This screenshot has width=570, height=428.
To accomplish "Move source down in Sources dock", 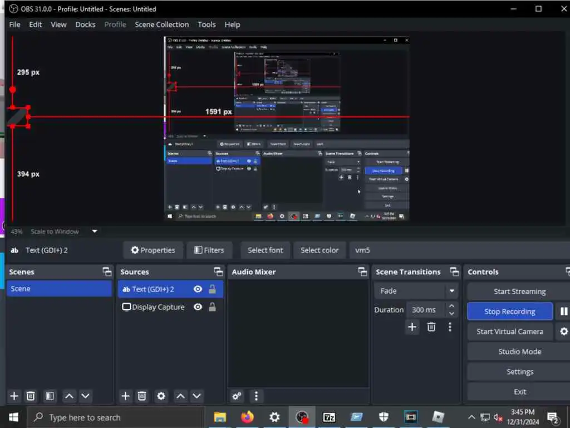I will tap(196, 396).
